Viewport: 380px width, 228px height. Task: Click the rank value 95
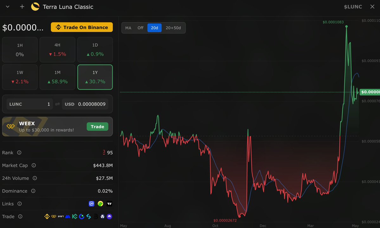[110, 152]
